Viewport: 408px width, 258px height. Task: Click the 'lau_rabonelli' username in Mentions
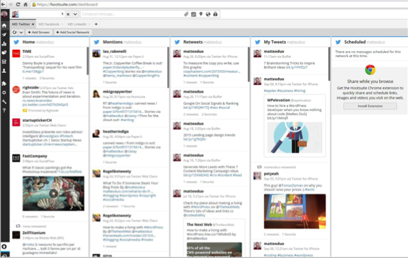(x=115, y=51)
